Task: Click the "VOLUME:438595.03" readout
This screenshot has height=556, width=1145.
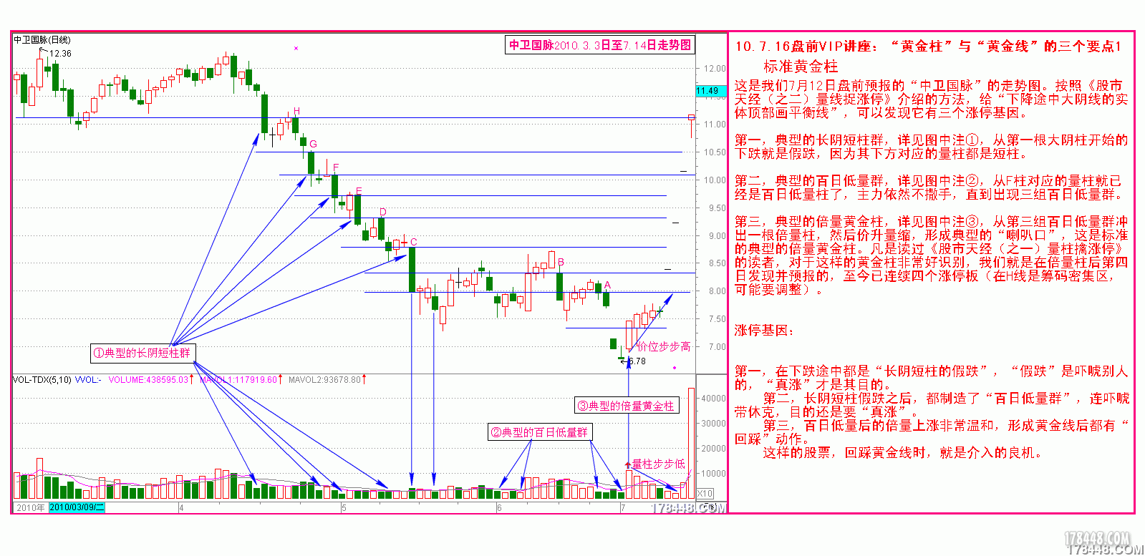Action: (148, 380)
